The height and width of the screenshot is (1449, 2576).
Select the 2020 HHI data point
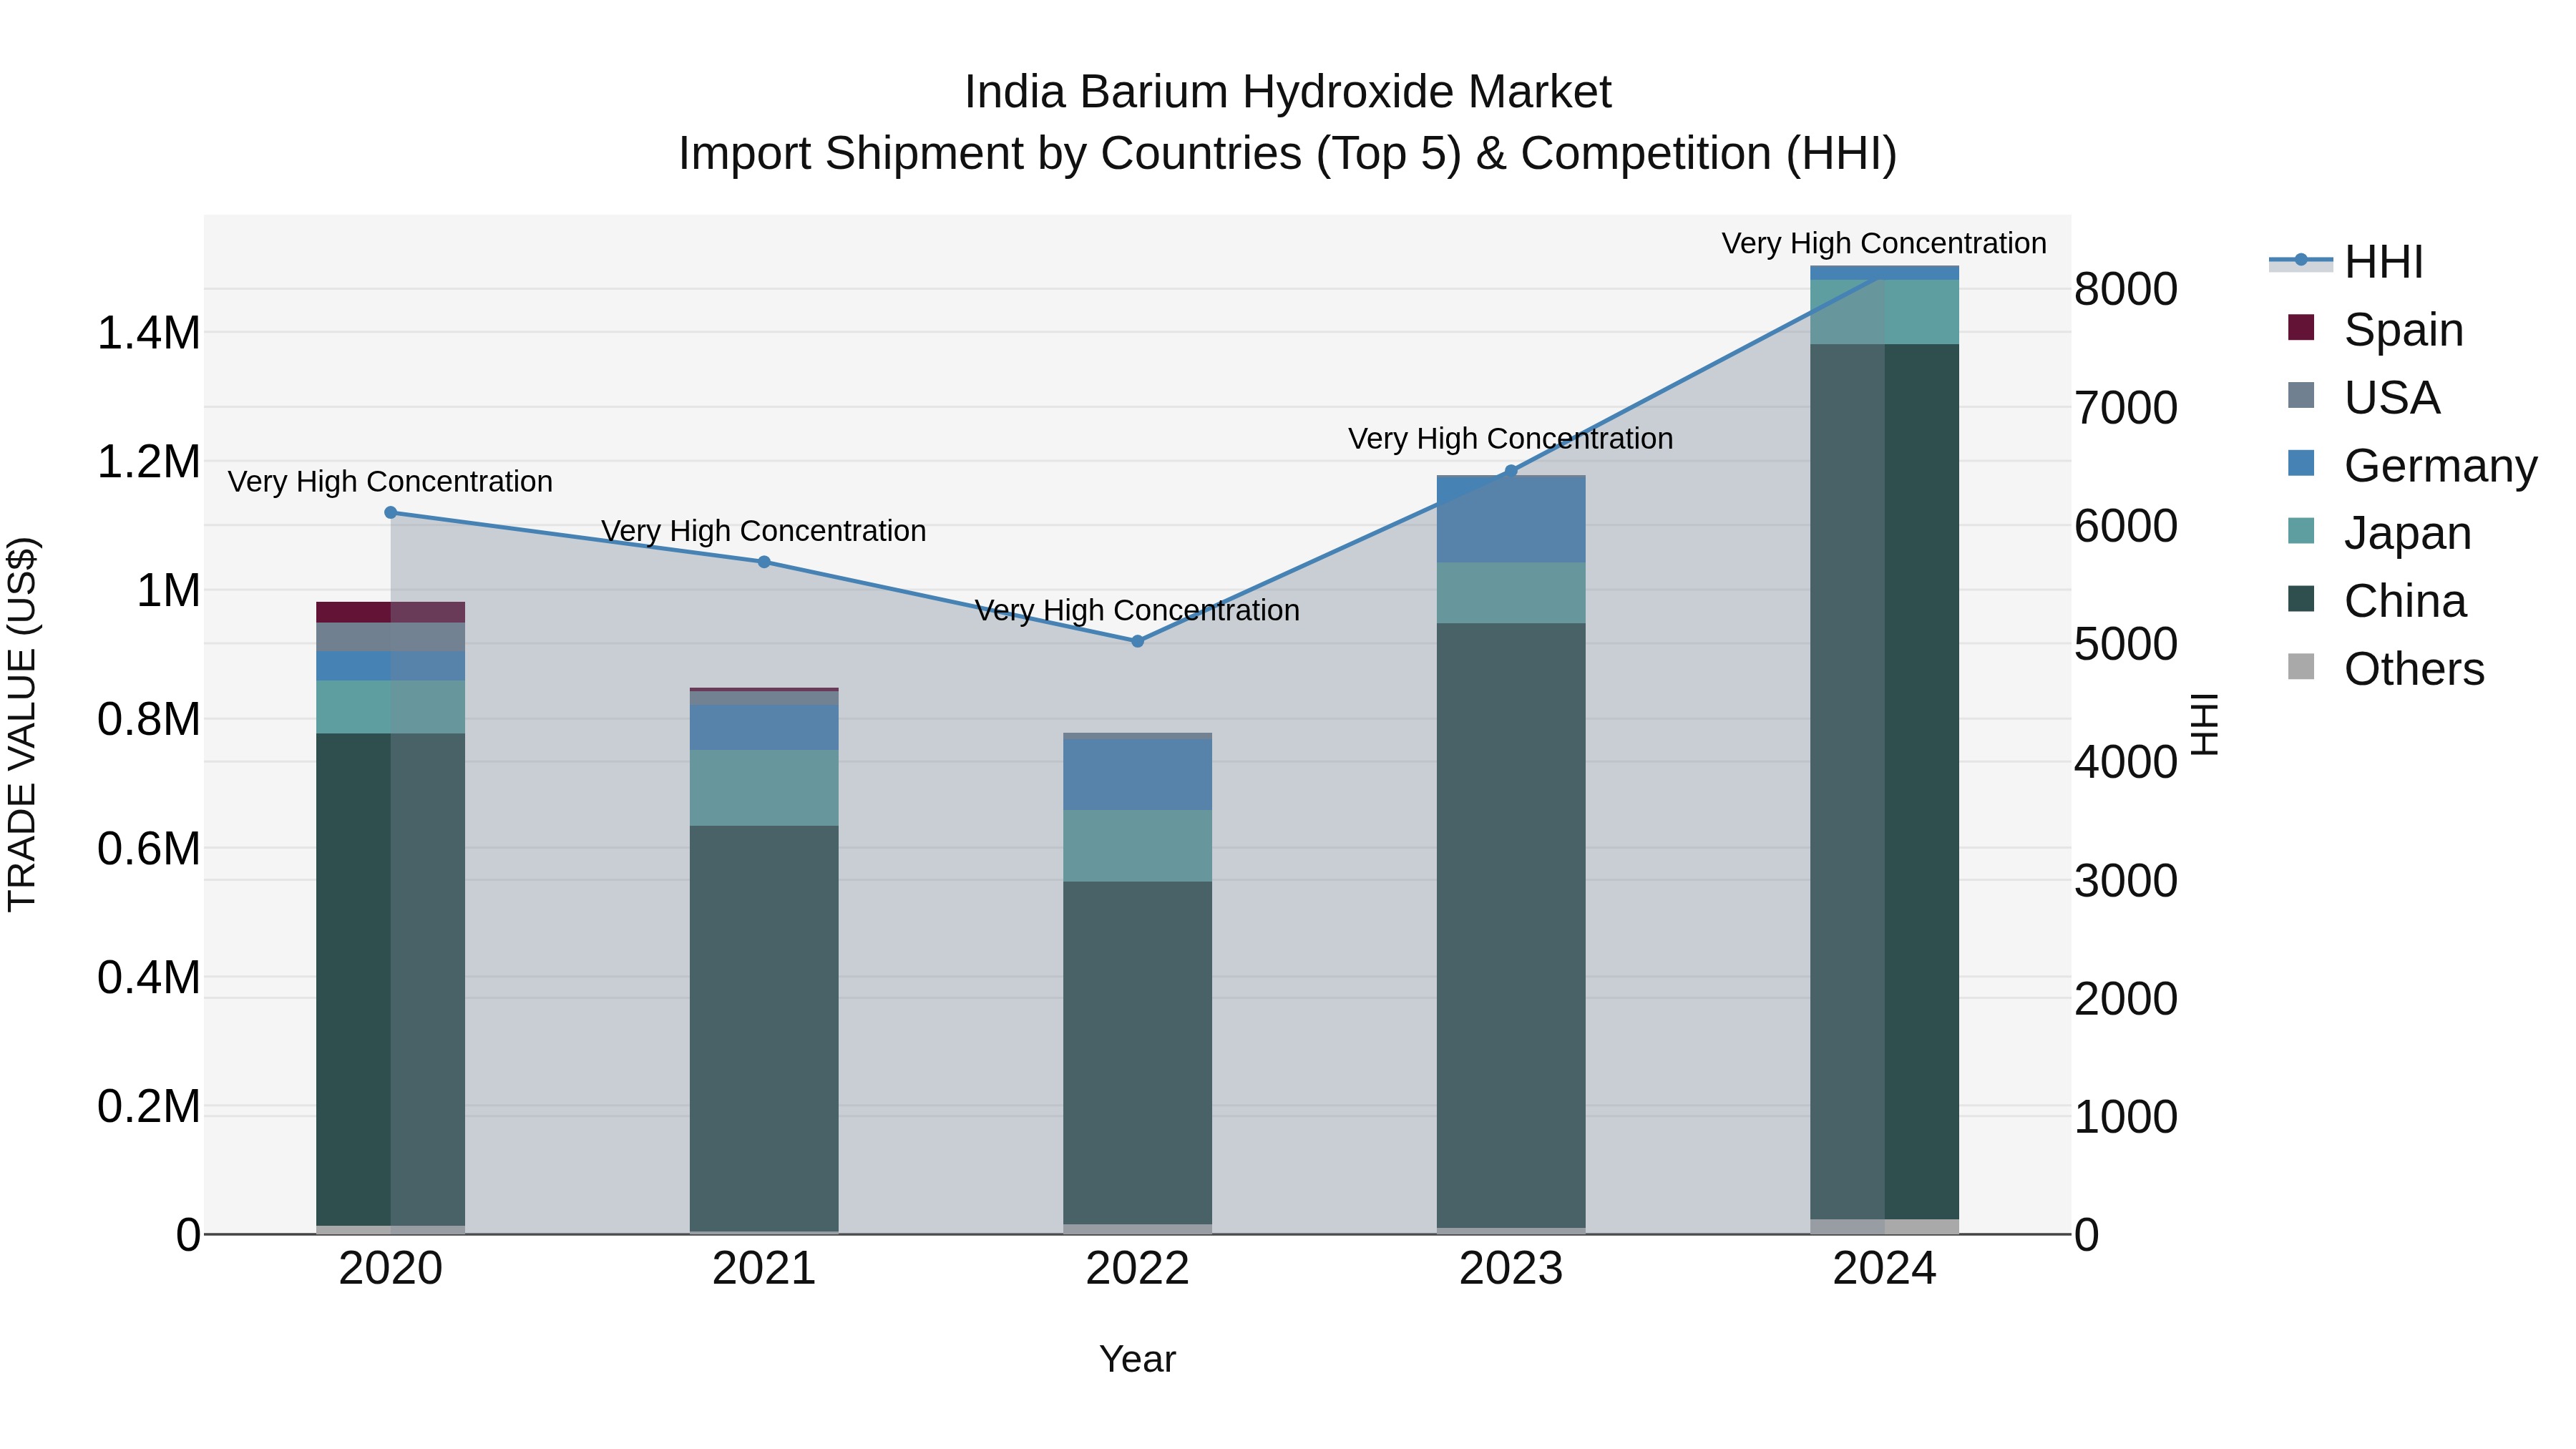pos(391,513)
